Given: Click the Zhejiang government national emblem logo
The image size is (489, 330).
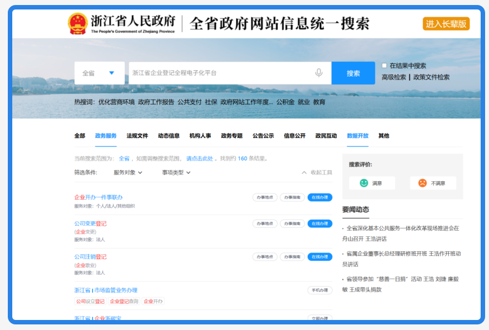Looking at the screenshot, I should pos(78,23).
